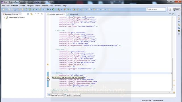Viewport: 182px width, 102px height.
Task: Open the File menu
Action: 3,6
